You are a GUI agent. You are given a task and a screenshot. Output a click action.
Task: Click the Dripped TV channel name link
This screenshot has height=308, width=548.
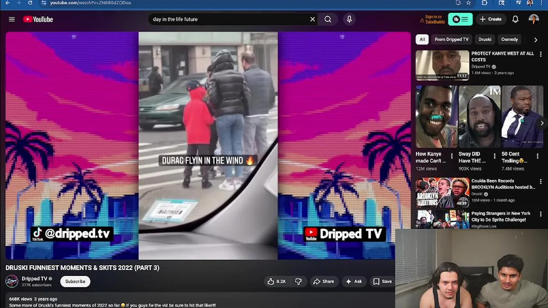[x=34, y=279]
